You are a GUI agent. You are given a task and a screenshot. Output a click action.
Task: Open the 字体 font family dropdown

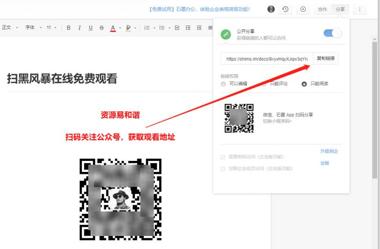(33, 28)
